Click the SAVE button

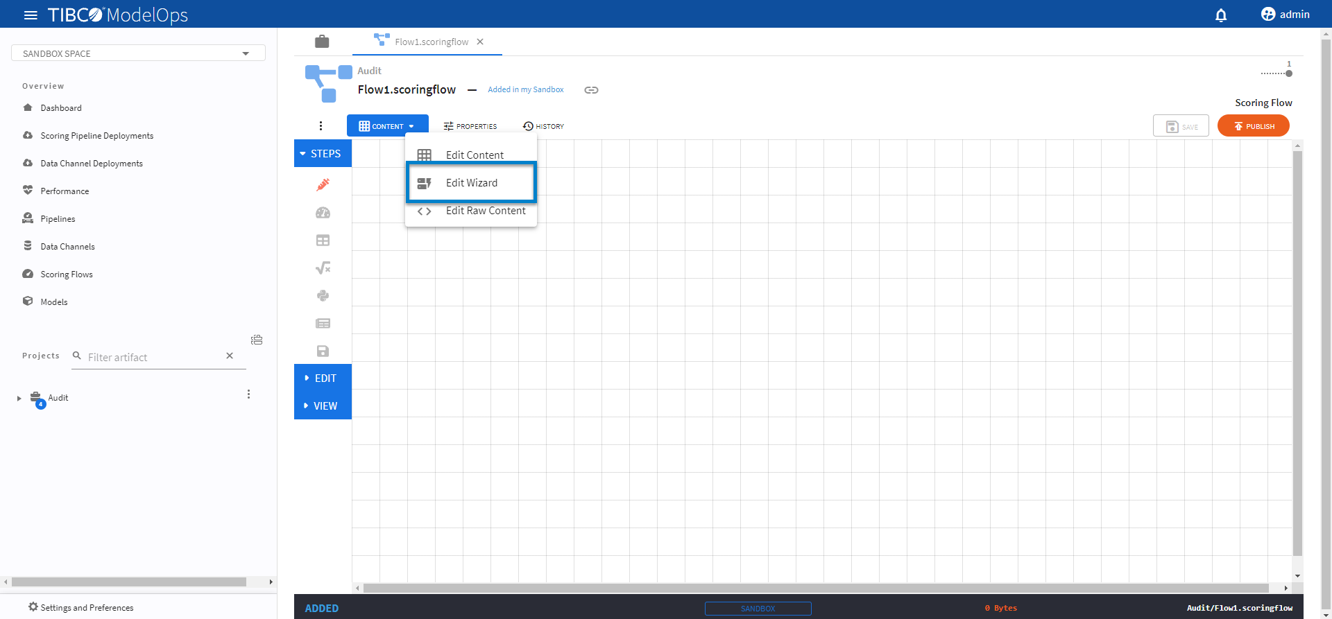tap(1181, 126)
